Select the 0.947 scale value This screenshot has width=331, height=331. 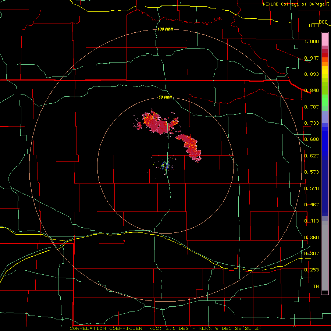tap(312, 58)
